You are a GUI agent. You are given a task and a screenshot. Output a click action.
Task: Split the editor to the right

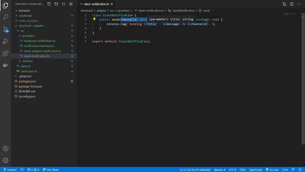pyautogui.click(x=292, y=4)
